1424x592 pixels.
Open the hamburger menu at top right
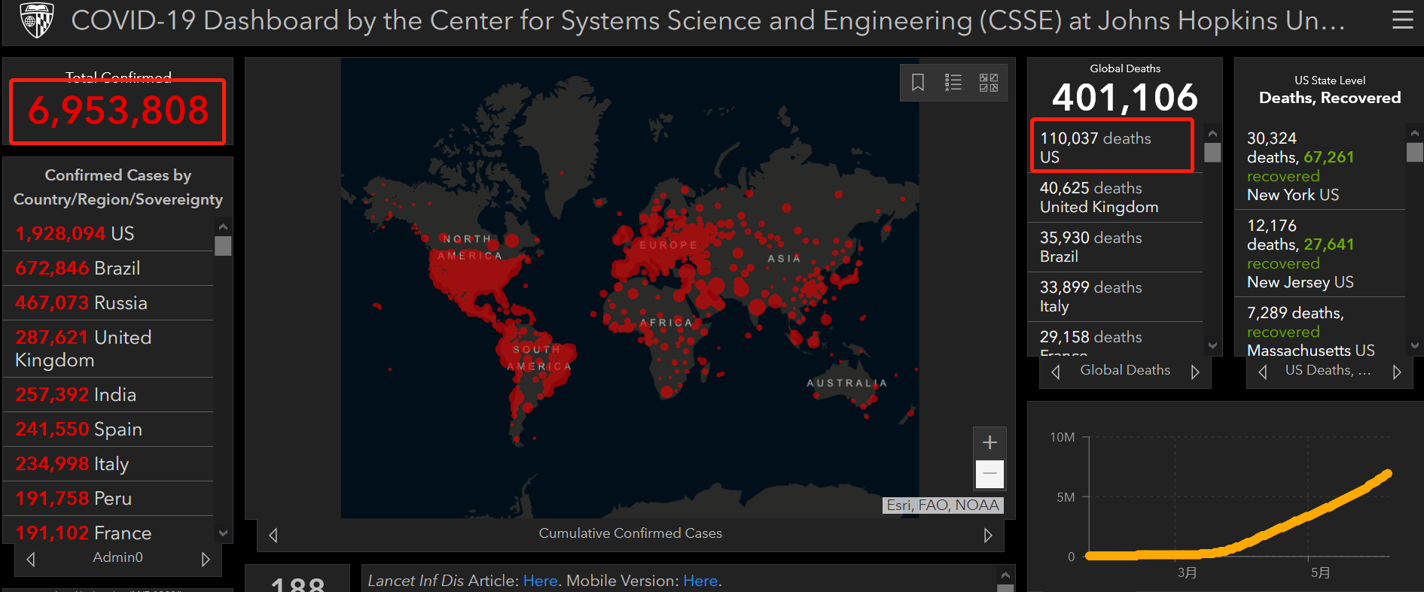click(x=1402, y=20)
